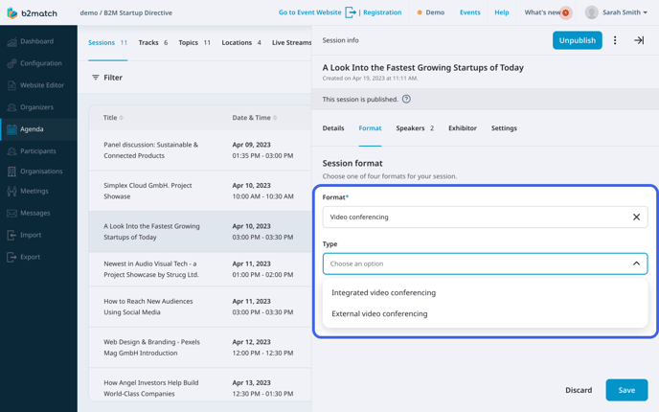The height and width of the screenshot is (412, 659).
Task: Open the demo / B2M Startup Directive breadcrumb
Action: [x=126, y=13]
